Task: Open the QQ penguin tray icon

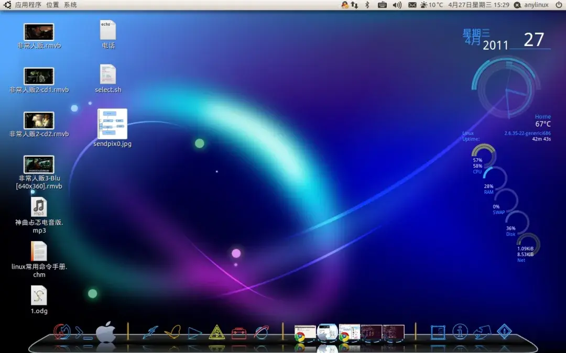Action: click(x=345, y=5)
